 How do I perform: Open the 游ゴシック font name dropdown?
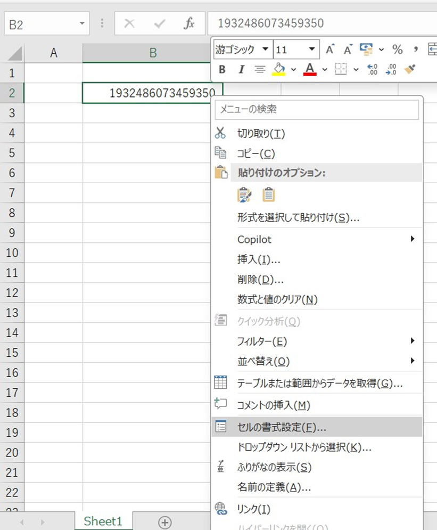pyautogui.click(x=265, y=50)
